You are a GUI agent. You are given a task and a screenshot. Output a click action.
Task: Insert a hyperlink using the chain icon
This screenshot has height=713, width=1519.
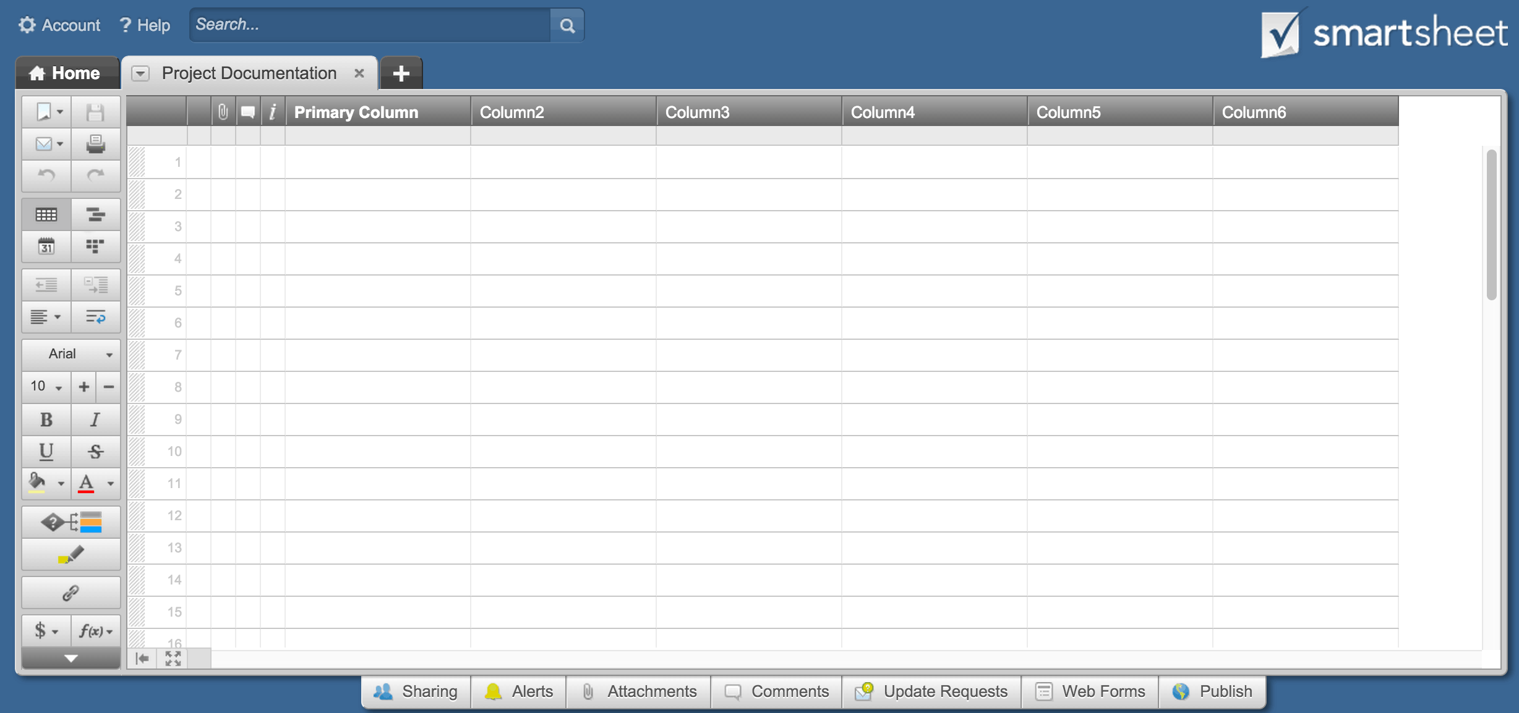click(71, 592)
